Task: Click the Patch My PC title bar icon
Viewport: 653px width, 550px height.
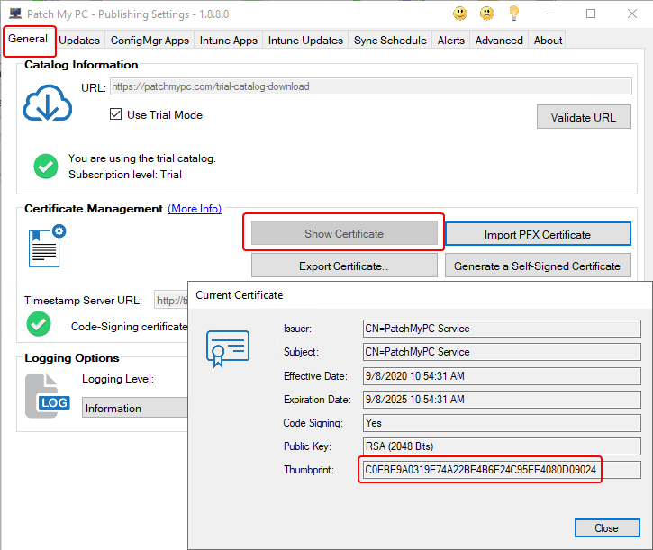Action: click(x=15, y=14)
